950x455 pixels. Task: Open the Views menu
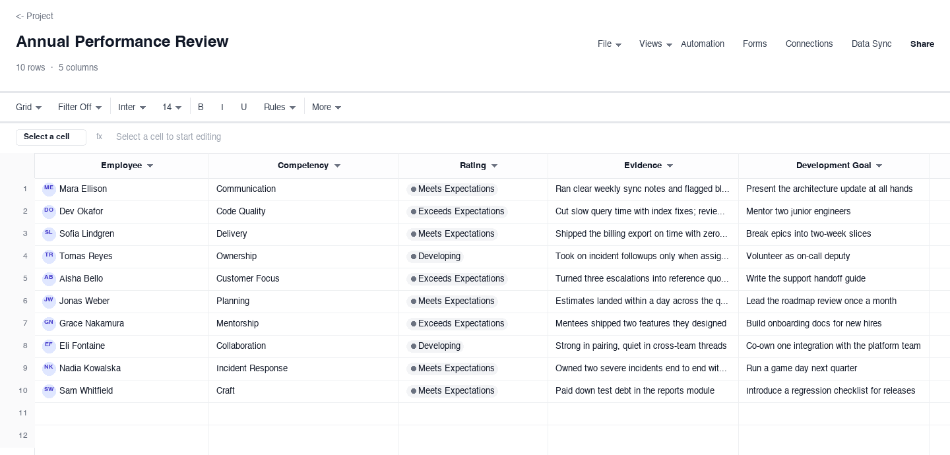coord(656,44)
